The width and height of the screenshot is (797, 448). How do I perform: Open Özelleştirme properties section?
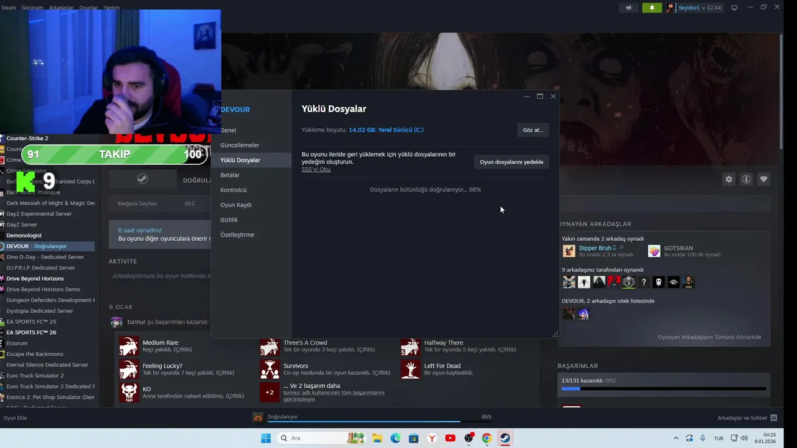237,235
